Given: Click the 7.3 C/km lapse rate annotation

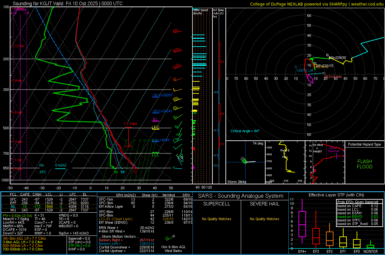Looking at the screenshot, I should tap(130, 124).
